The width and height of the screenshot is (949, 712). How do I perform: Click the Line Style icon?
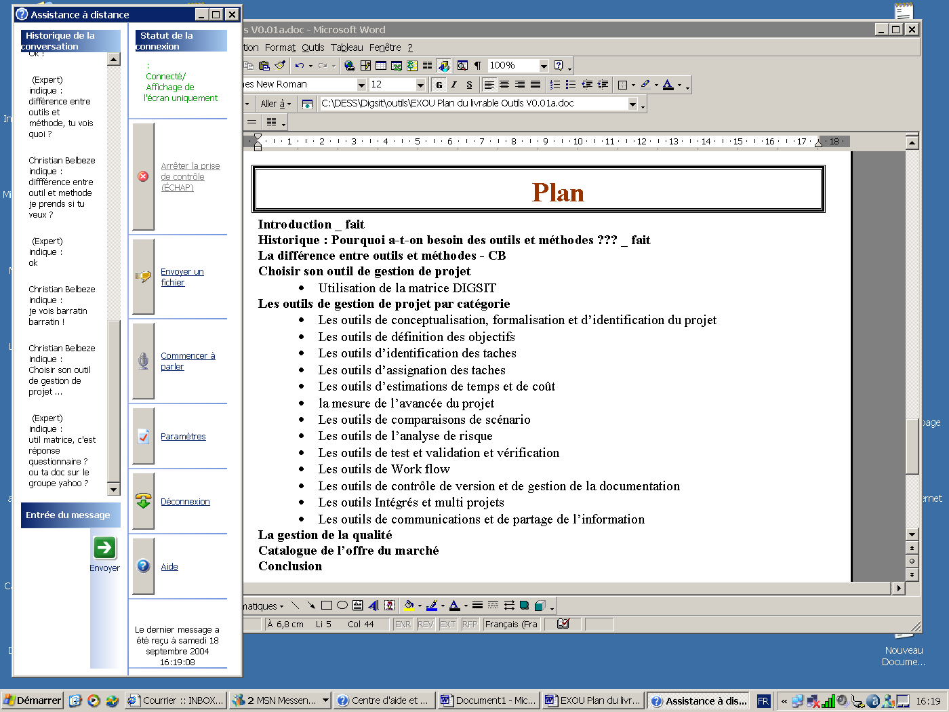tap(477, 606)
